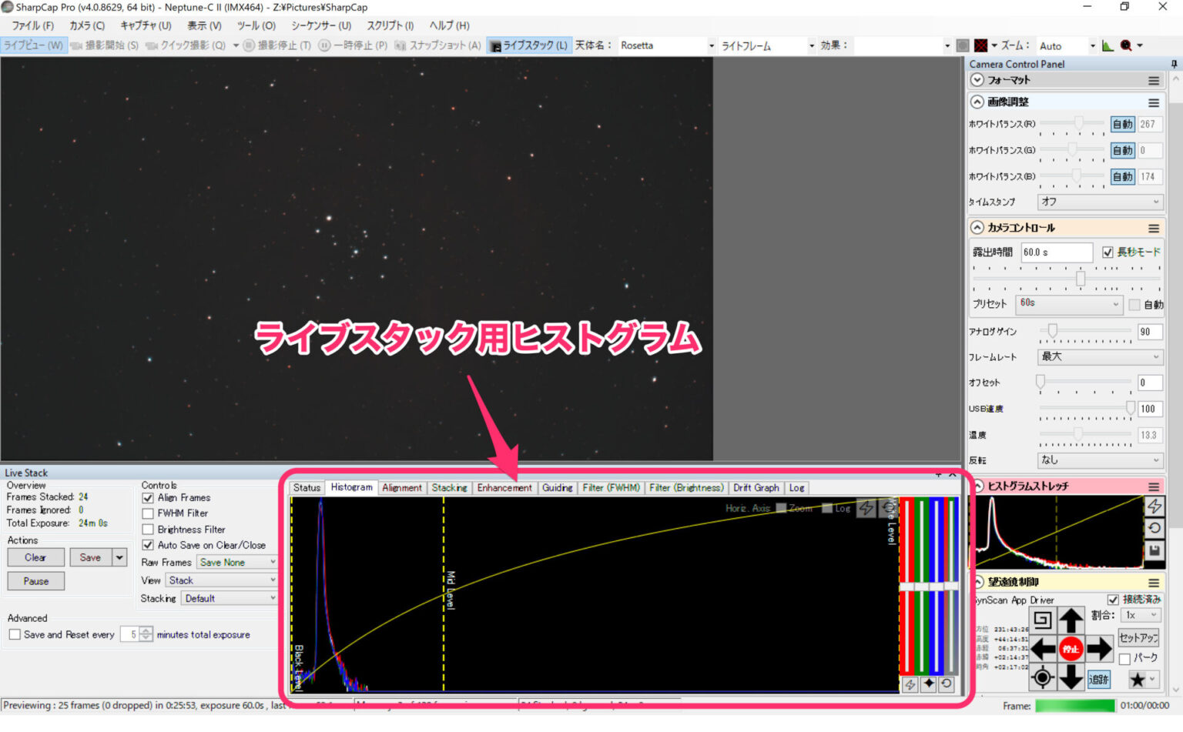The height and width of the screenshot is (732, 1183).
Task: Click the Clear button in Live Stack
Action: pyautogui.click(x=35, y=557)
